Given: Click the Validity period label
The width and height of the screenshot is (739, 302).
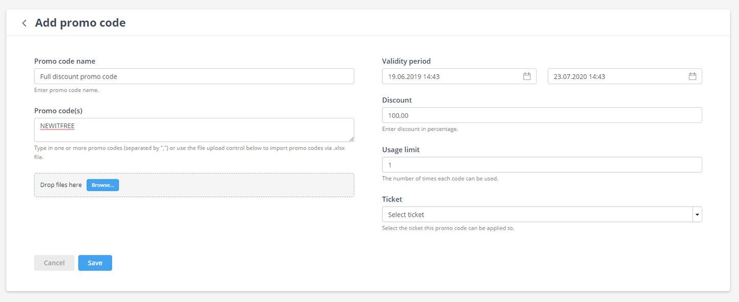Looking at the screenshot, I should 406,61.
